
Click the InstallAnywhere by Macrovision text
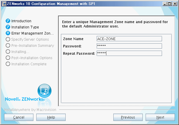(x=30, y=110)
